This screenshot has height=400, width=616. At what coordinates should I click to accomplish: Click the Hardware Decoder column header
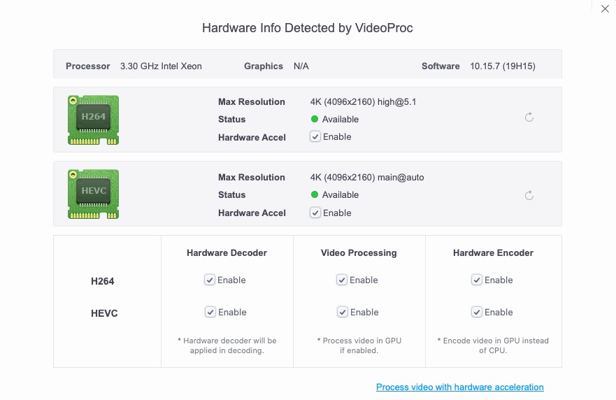click(227, 252)
